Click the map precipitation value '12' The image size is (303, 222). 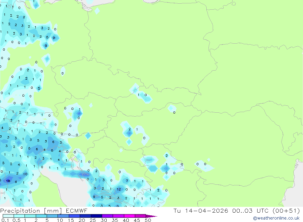click(x=119, y=189)
